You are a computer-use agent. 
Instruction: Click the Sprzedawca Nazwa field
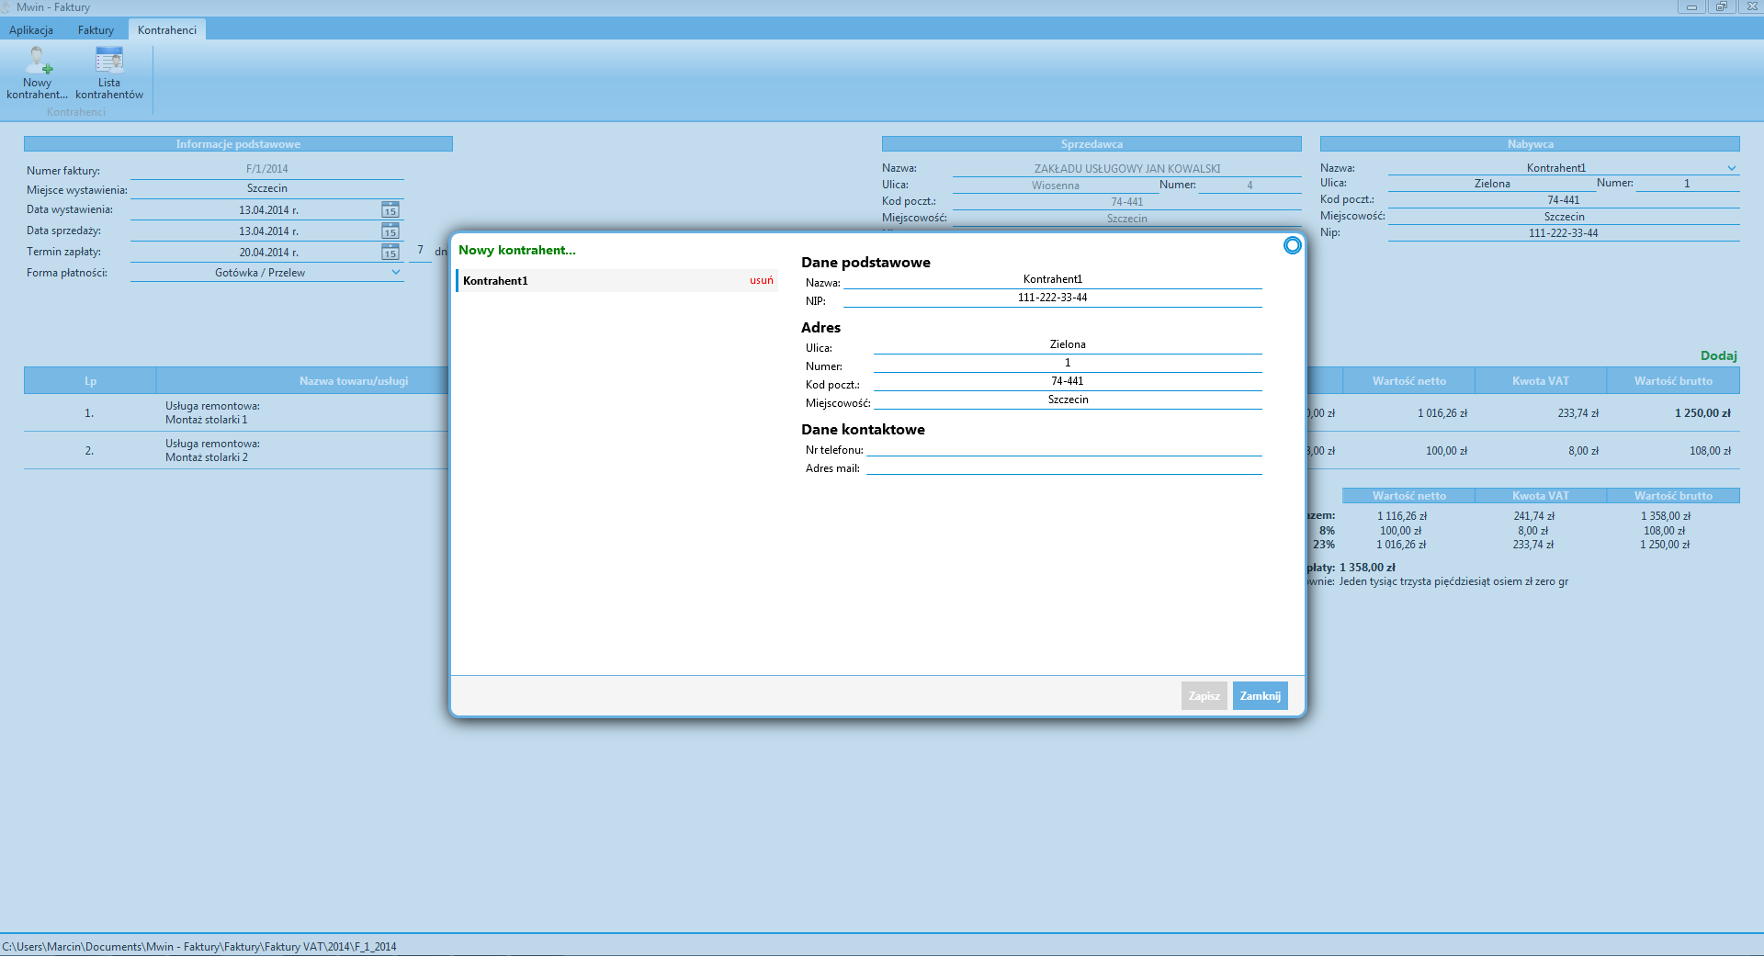pos(1127,169)
